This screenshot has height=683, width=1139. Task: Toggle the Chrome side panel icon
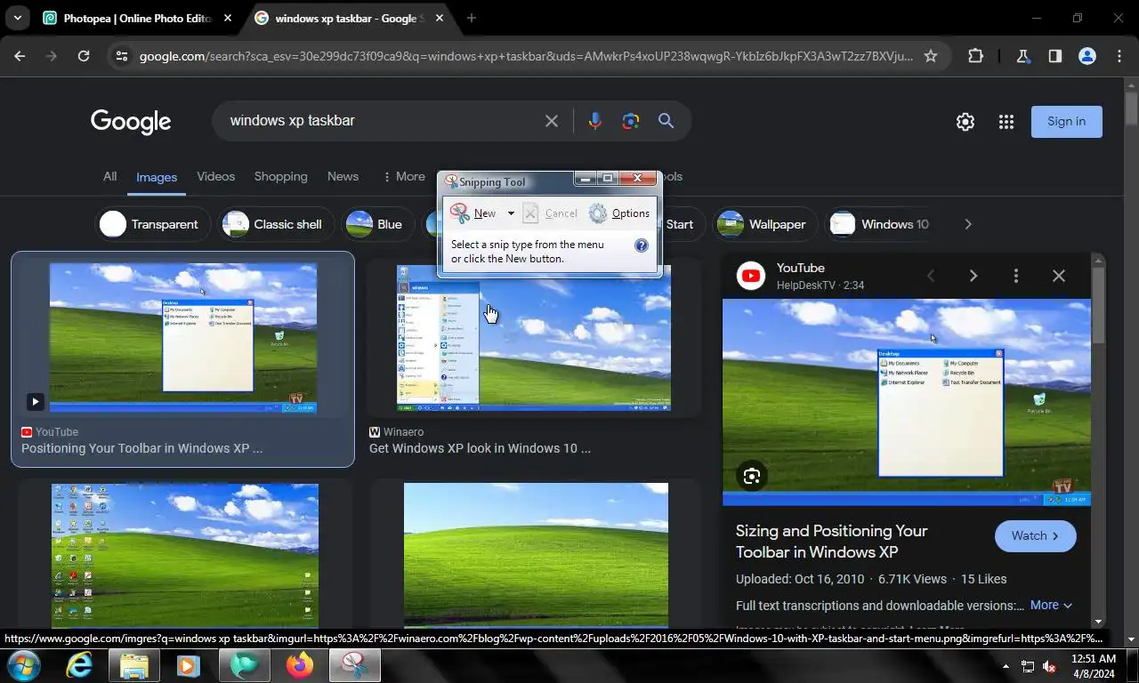click(1054, 56)
